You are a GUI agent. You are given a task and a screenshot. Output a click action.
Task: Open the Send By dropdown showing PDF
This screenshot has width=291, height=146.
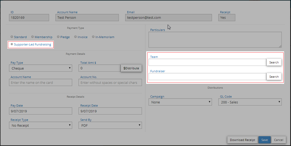click(110, 125)
